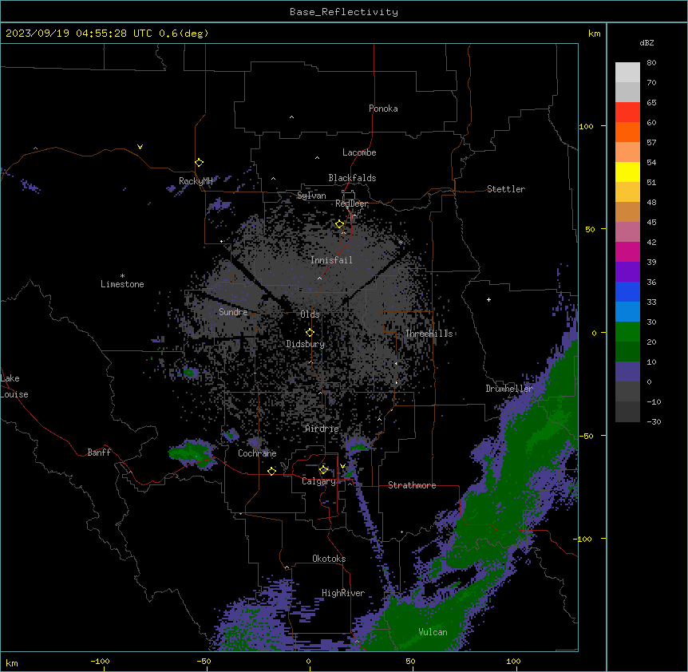The image size is (688, 672).
Task: Click the HighRiver city label
Action: tap(343, 593)
